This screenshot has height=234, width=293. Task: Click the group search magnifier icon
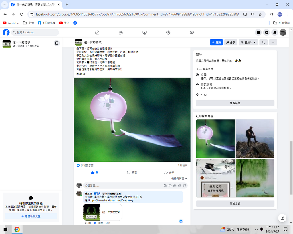pyautogui.click(x=263, y=42)
